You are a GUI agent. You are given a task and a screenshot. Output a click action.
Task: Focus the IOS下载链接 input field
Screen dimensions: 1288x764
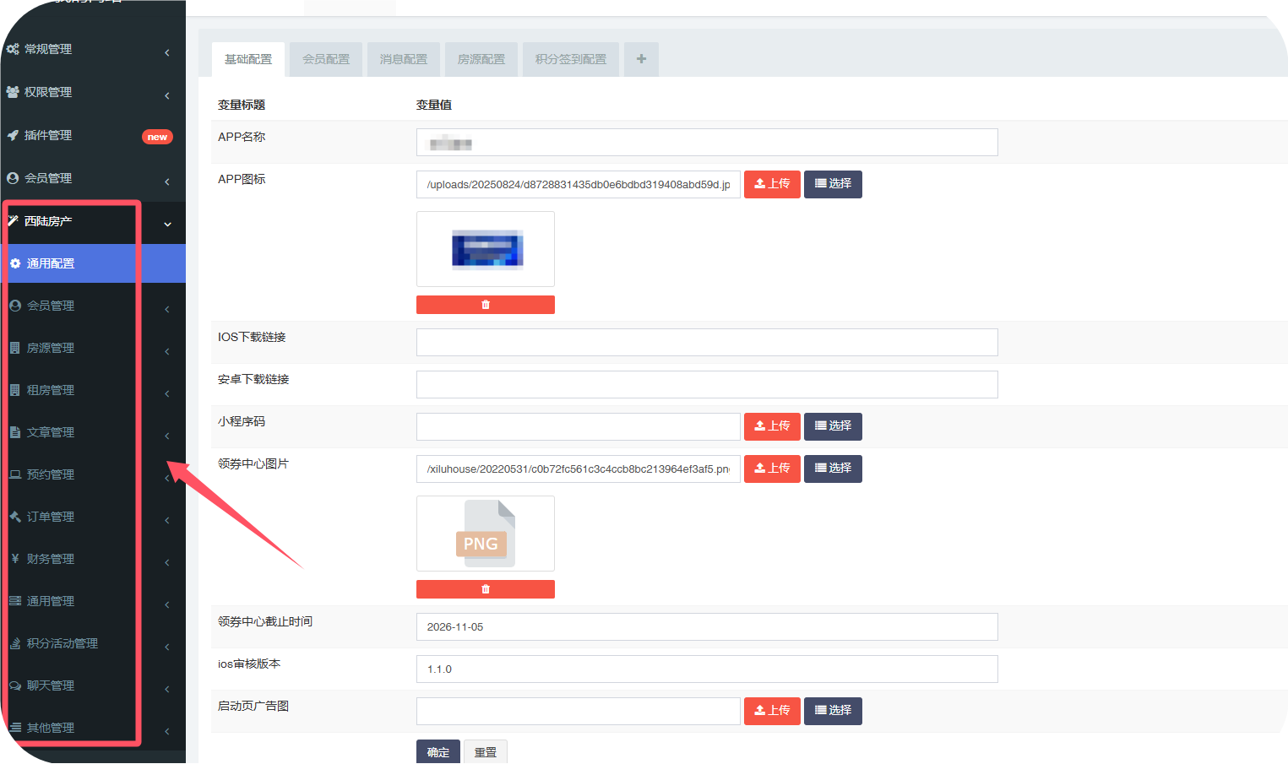pos(707,342)
